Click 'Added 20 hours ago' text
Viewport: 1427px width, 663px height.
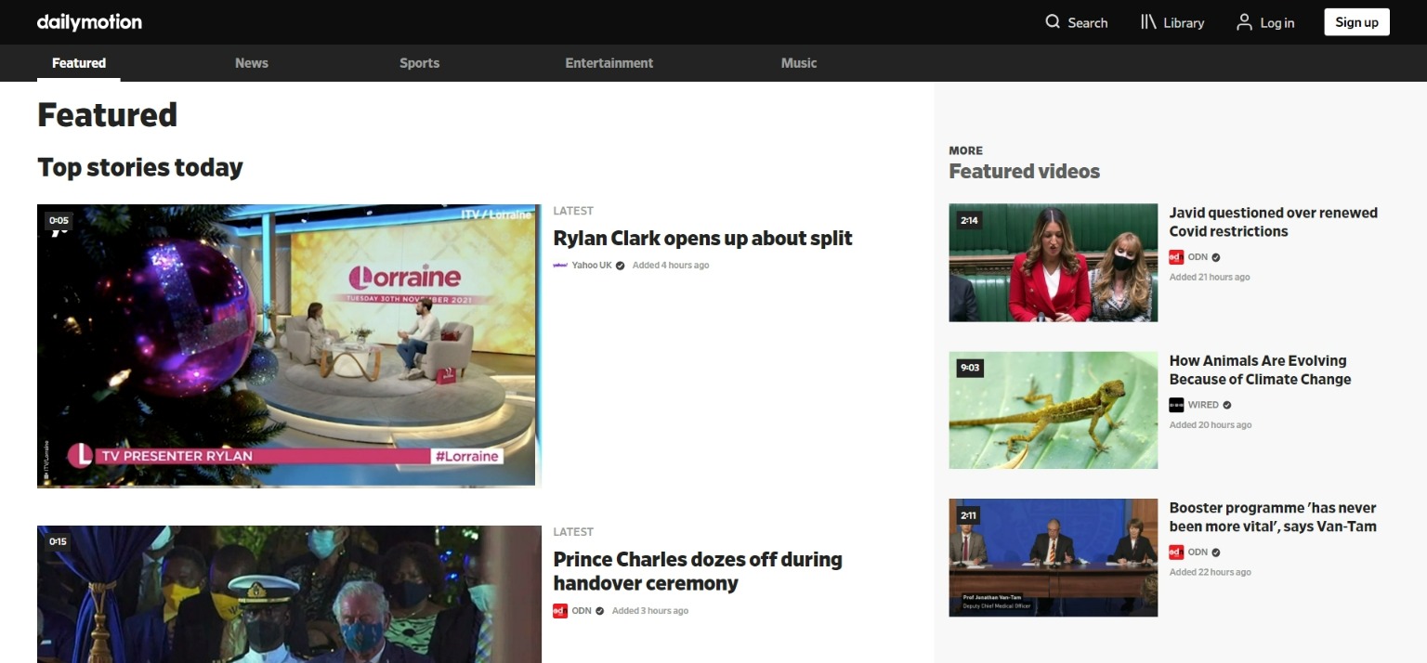pyautogui.click(x=1211, y=425)
